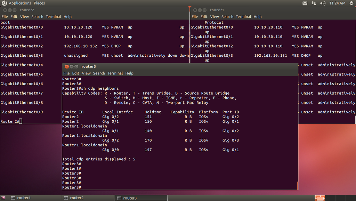This screenshot has height=201, width=356.
Task: Open the Applications menu
Action: (20, 3)
